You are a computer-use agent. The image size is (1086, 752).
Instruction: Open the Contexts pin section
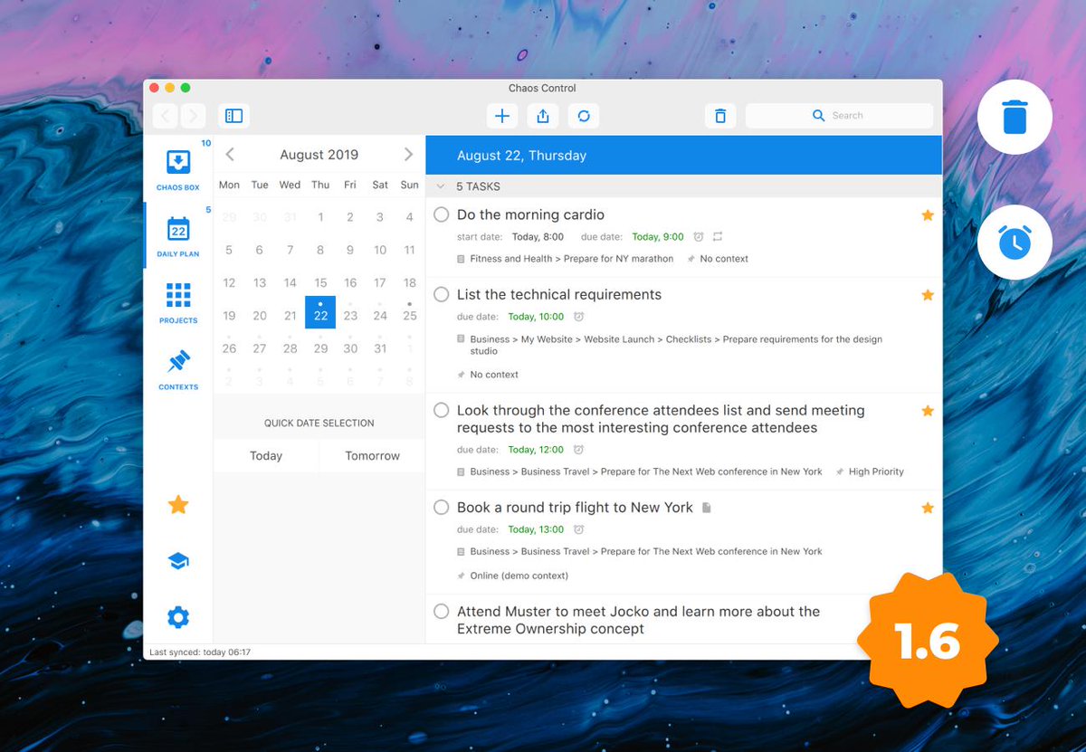coord(178,369)
